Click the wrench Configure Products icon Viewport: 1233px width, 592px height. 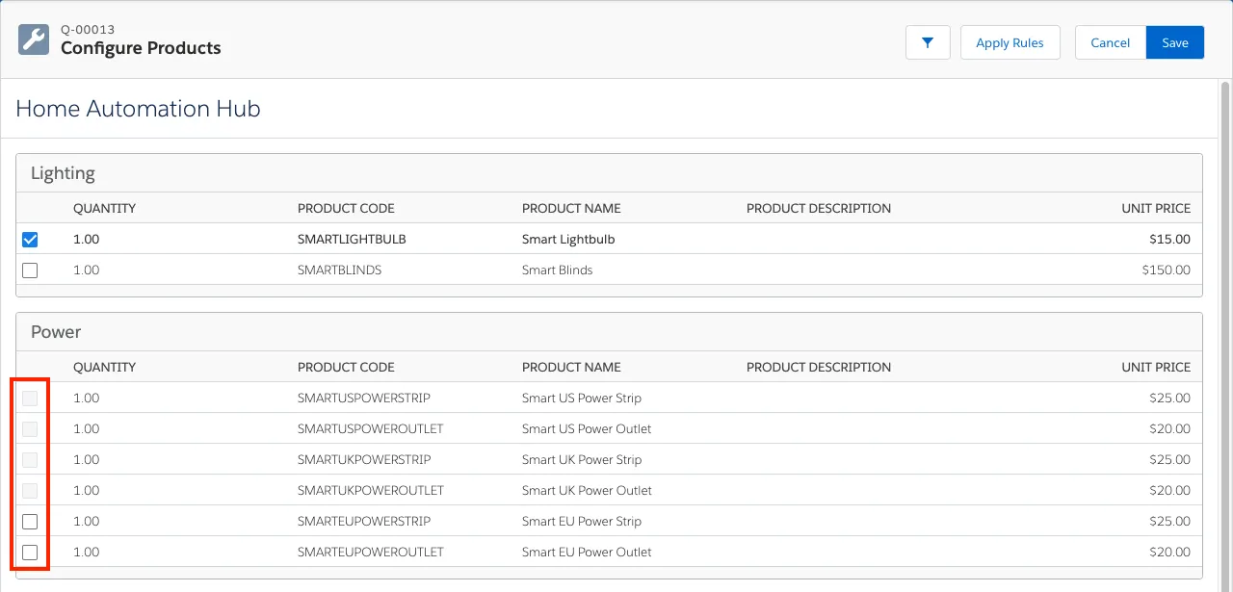pos(34,39)
